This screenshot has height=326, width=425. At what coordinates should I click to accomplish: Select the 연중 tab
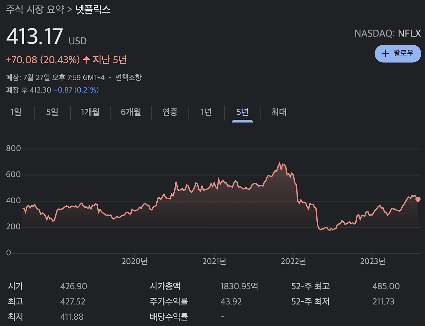[170, 112]
